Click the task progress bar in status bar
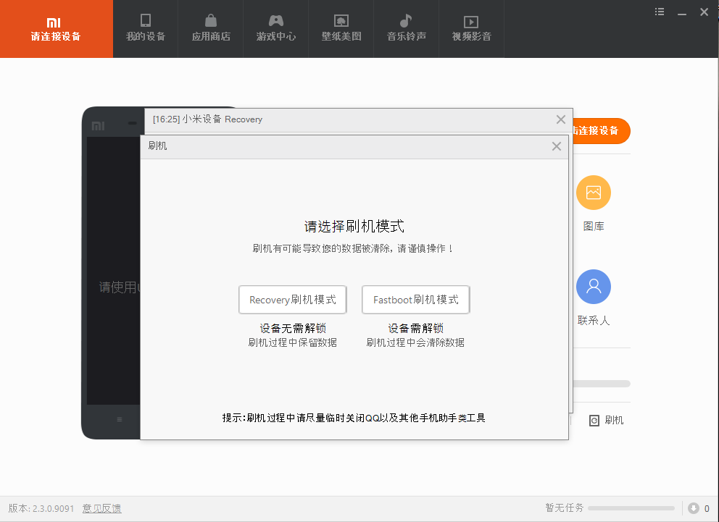The height and width of the screenshot is (522, 719). pos(631,508)
